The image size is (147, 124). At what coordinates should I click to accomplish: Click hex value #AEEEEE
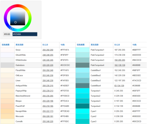pyautogui.click(x=137, y=55)
